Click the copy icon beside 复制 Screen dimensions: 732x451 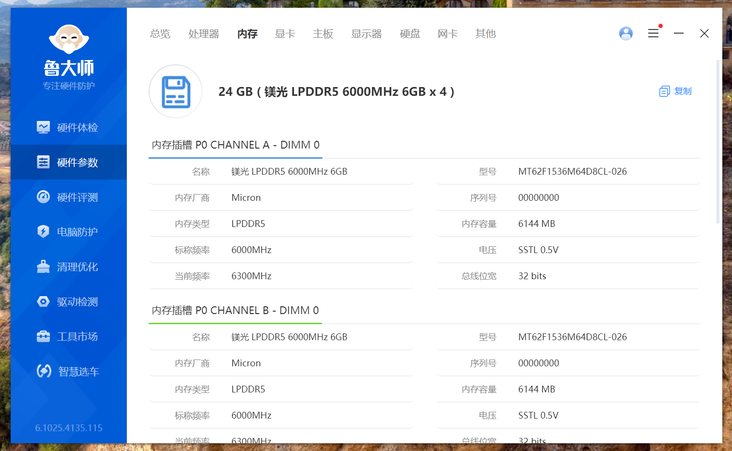[x=664, y=91]
